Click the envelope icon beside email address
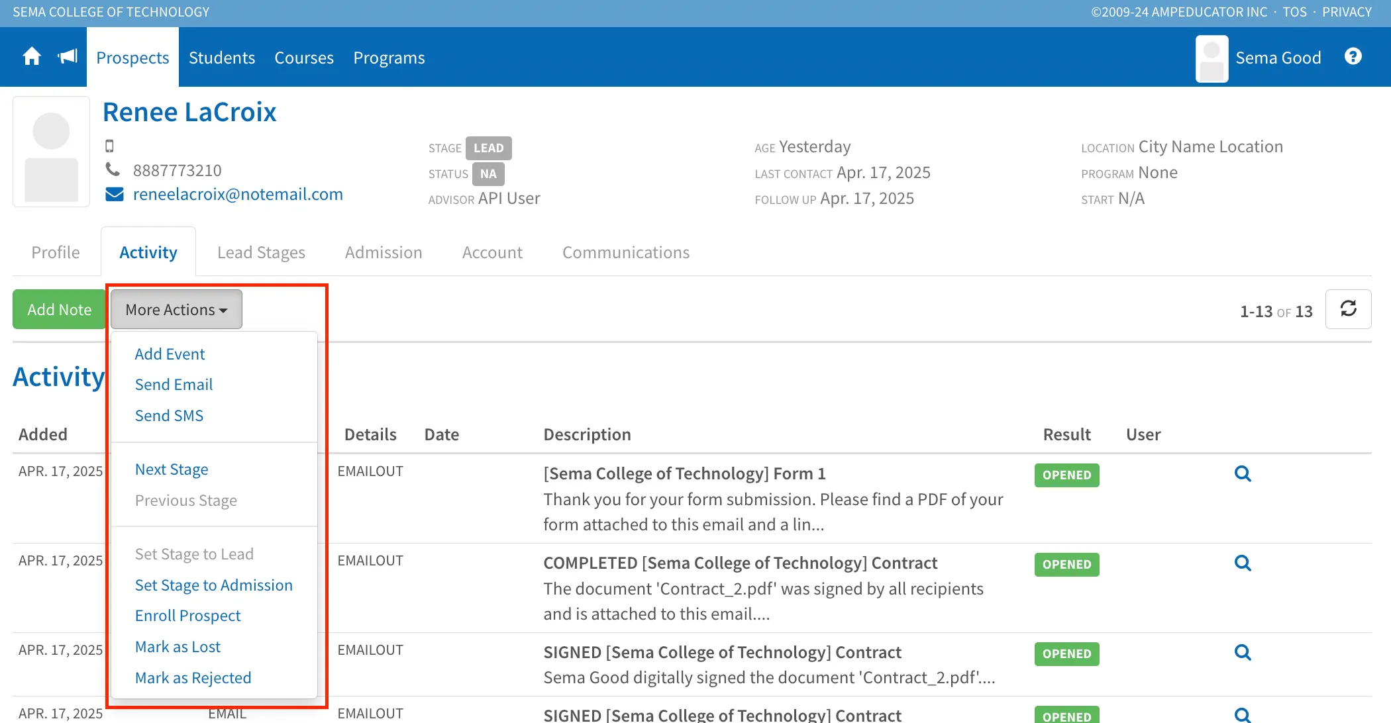 click(115, 195)
